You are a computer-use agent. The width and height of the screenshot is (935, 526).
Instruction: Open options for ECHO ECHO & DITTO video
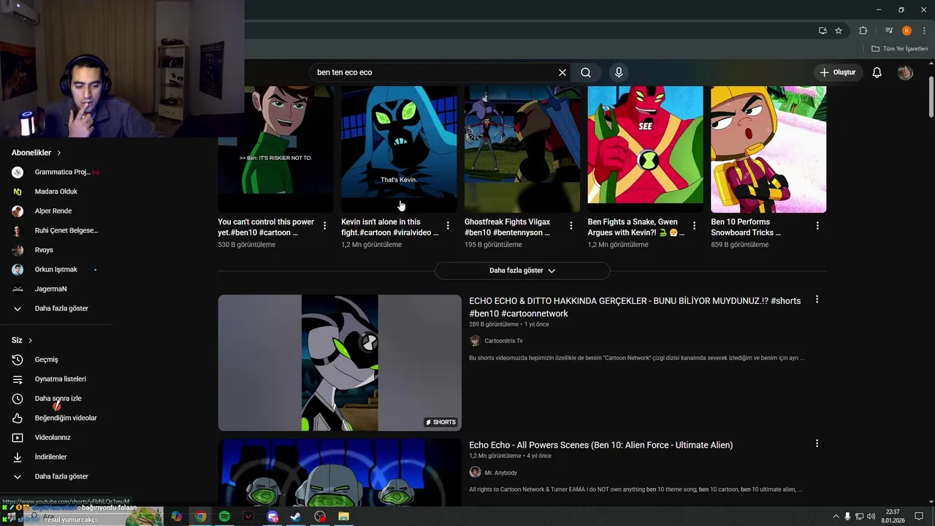pyautogui.click(x=817, y=300)
